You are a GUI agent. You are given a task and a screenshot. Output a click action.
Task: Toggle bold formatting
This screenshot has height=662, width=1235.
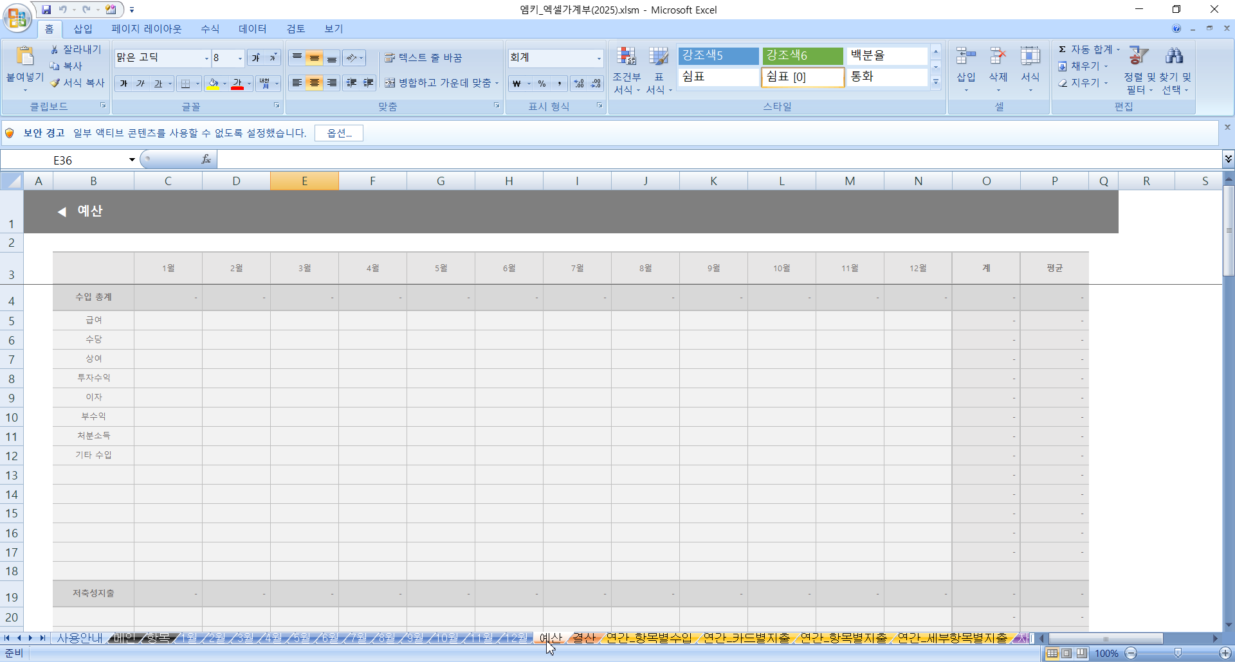point(123,84)
